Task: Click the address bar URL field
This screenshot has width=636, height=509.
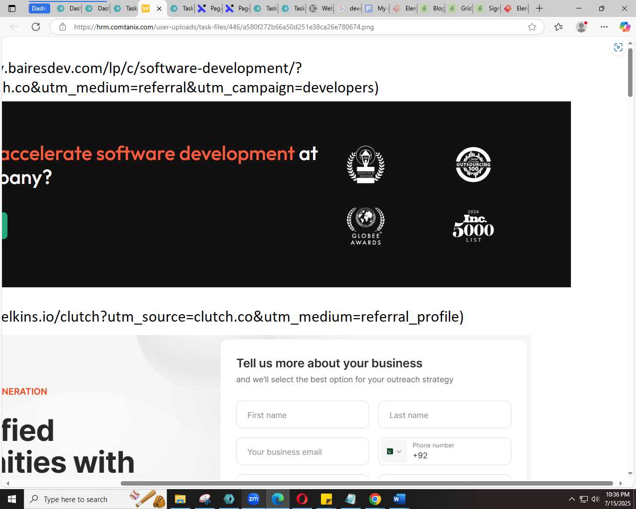Action: pos(298,27)
